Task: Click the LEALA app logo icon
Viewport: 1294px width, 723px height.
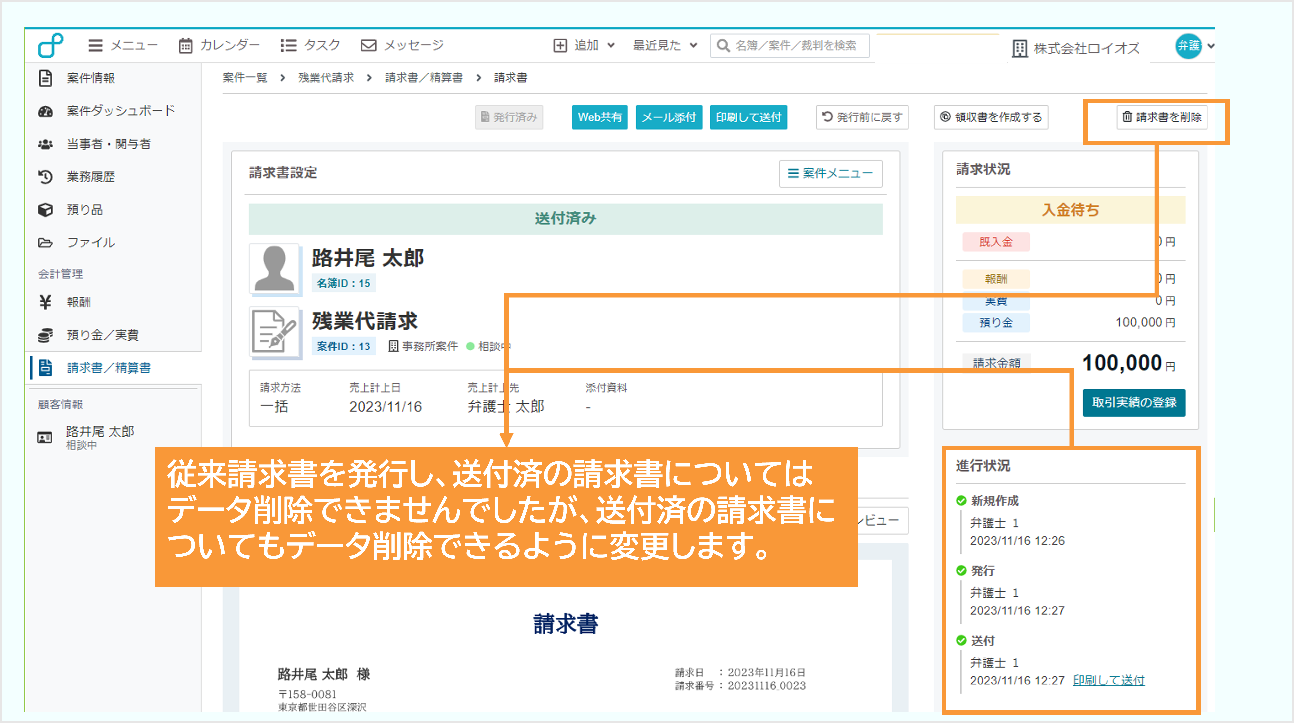Action: click(x=51, y=46)
